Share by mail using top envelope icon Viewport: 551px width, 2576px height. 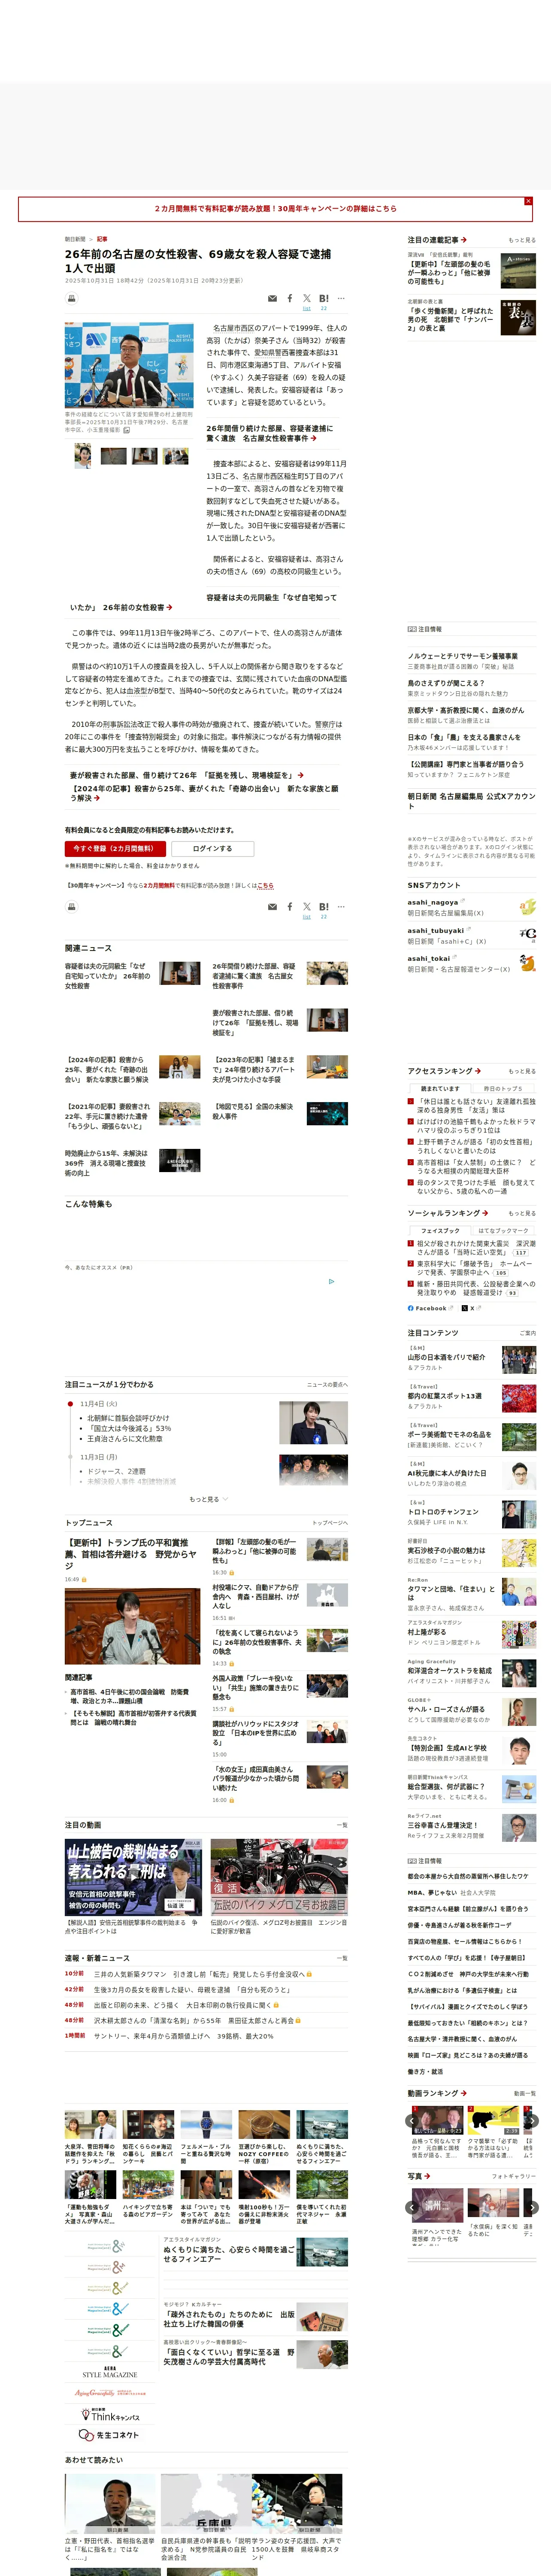[x=272, y=298]
